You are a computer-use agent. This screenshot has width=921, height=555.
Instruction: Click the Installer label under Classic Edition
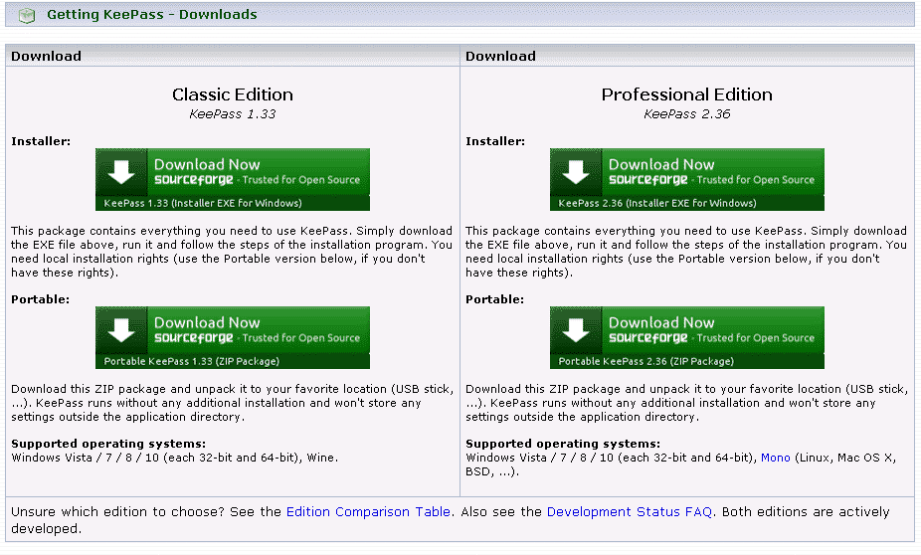pos(41,141)
